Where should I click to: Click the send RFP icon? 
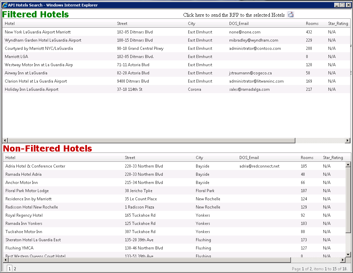pyautogui.click(x=291, y=14)
